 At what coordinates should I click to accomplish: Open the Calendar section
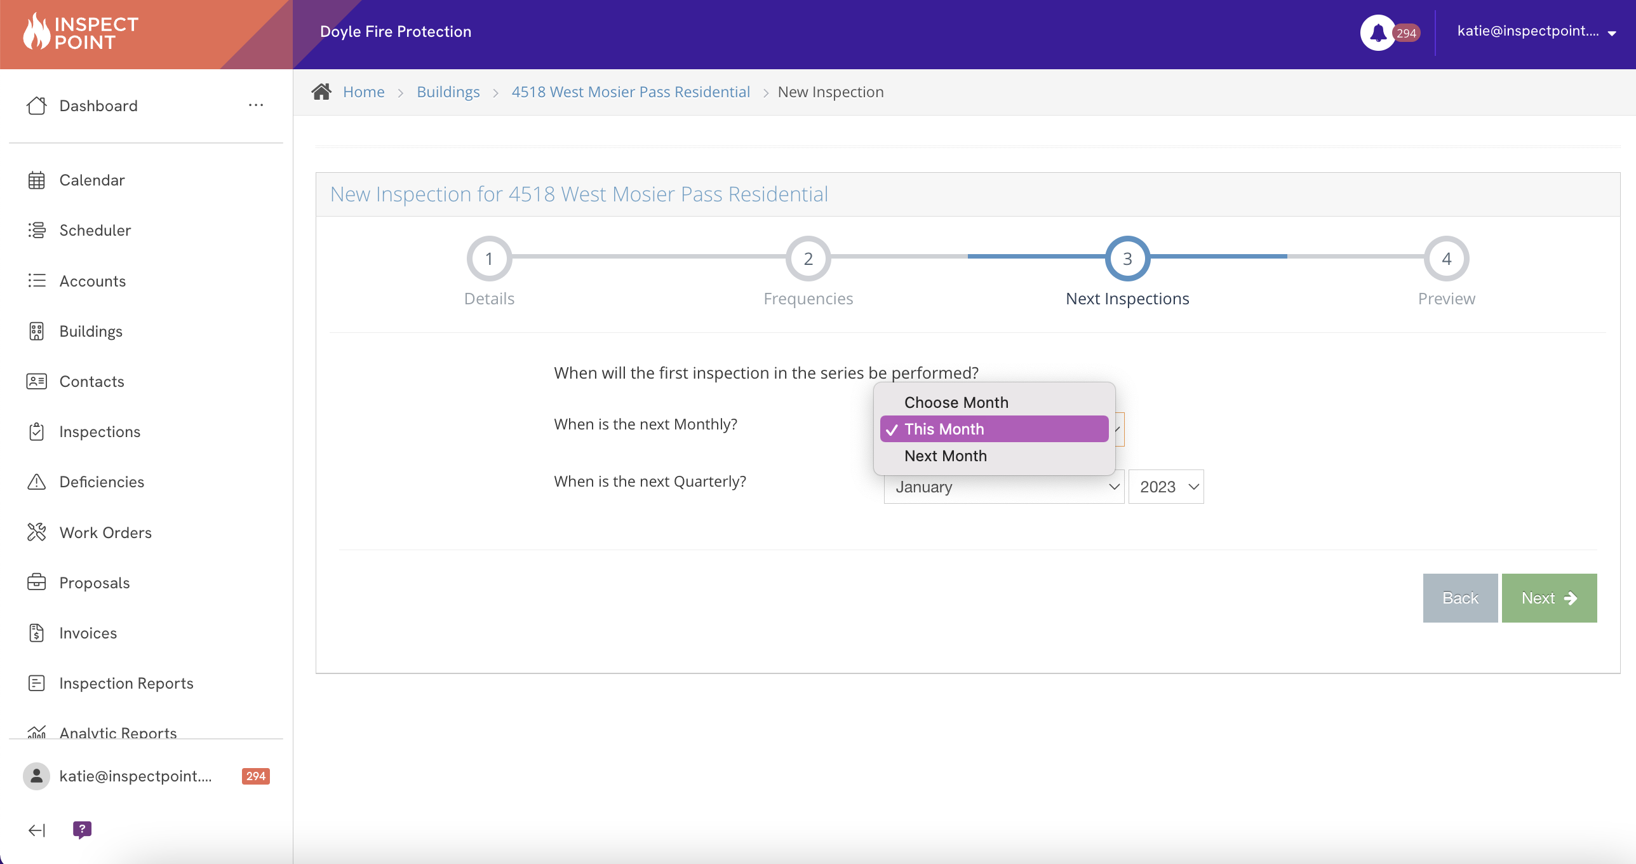[x=92, y=179]
